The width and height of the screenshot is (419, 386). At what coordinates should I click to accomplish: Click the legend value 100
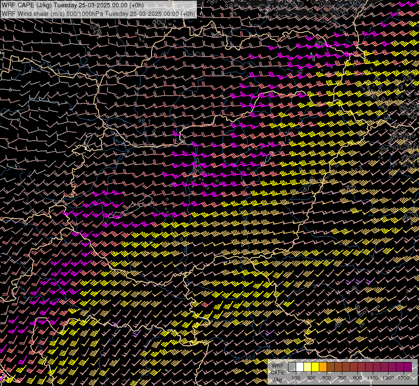click(x=296, y=378)
